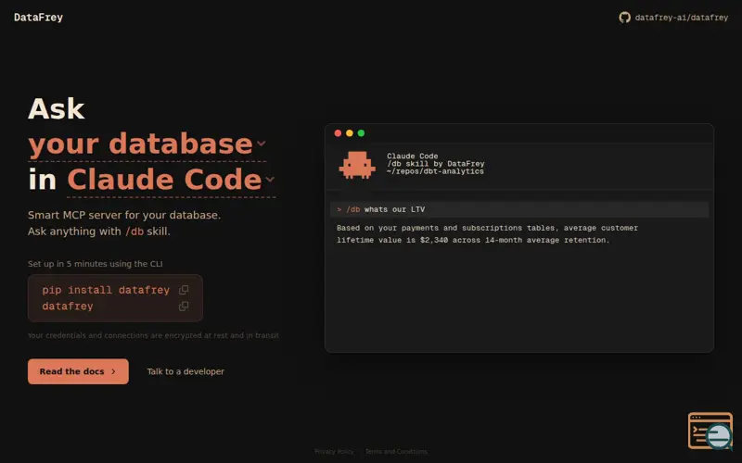This screenshot has width=742, height=463.
Task: Open the Terms and Conditions link
Action: point(396,452)
